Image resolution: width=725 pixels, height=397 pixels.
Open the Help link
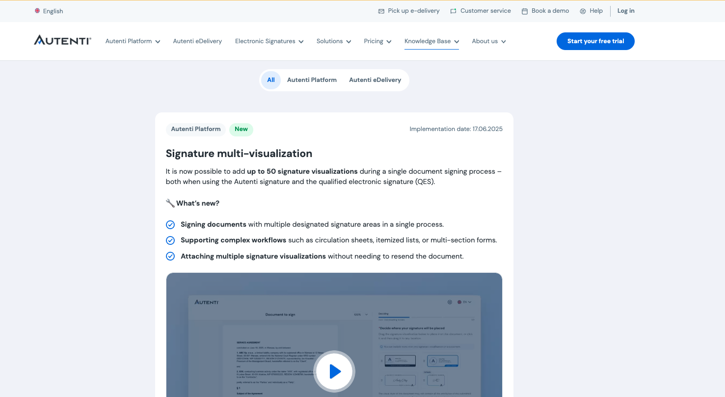[591, 11]
